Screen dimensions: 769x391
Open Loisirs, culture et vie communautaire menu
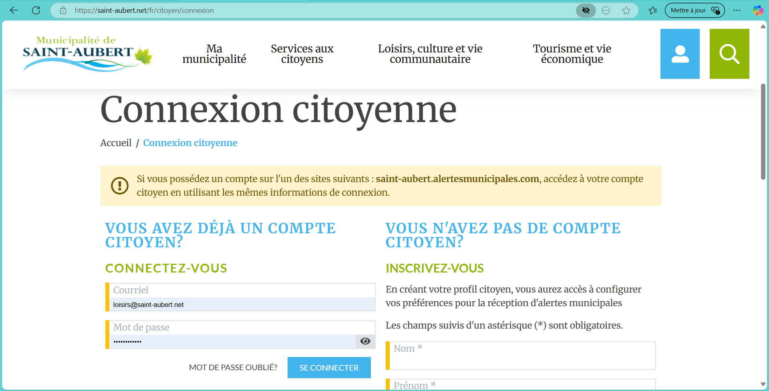click(430, 54)
